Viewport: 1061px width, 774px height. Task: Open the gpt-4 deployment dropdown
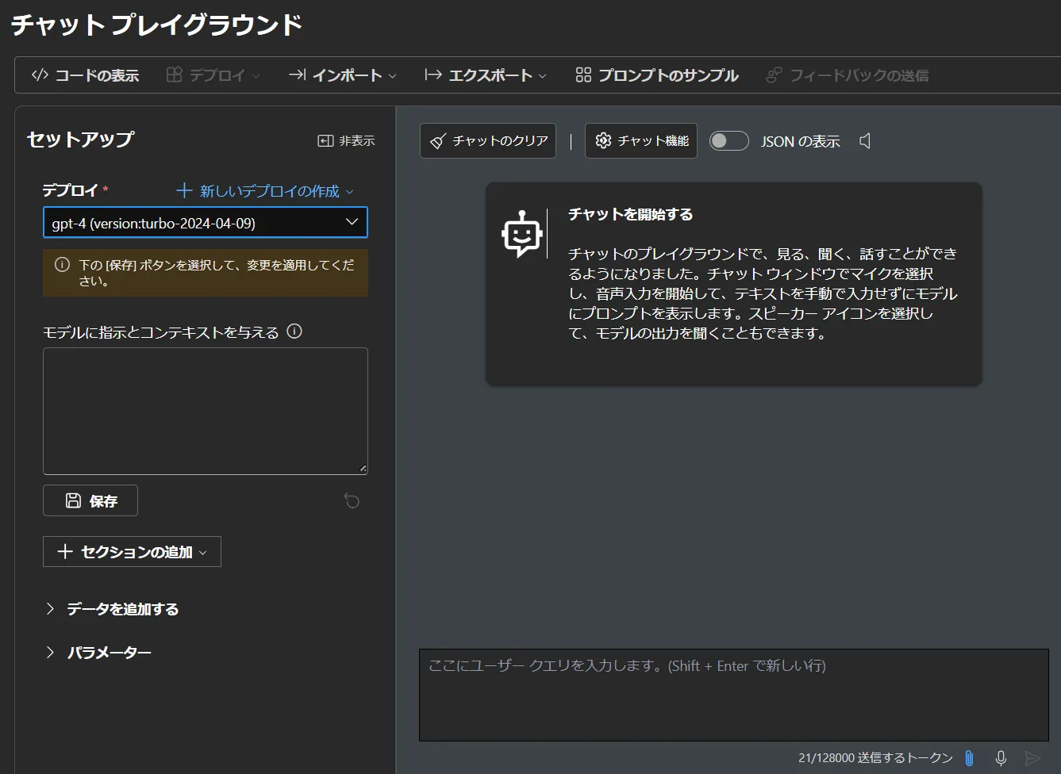[x=205, y=223]
